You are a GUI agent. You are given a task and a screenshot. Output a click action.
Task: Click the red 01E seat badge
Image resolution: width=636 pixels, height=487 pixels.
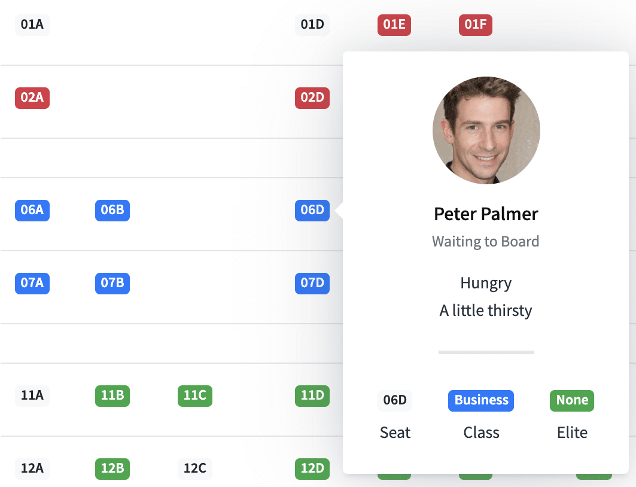394,25
